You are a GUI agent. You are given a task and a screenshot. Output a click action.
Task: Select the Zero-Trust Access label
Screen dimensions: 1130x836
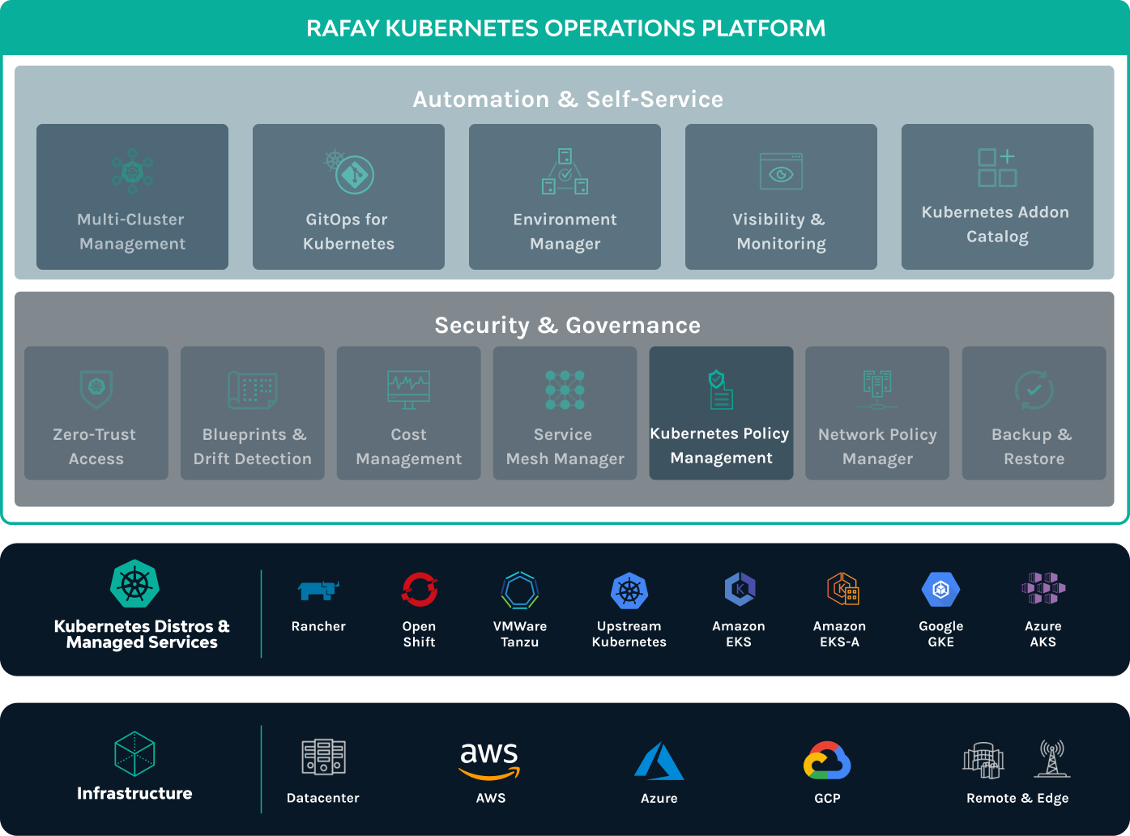(x=96, y=446)
